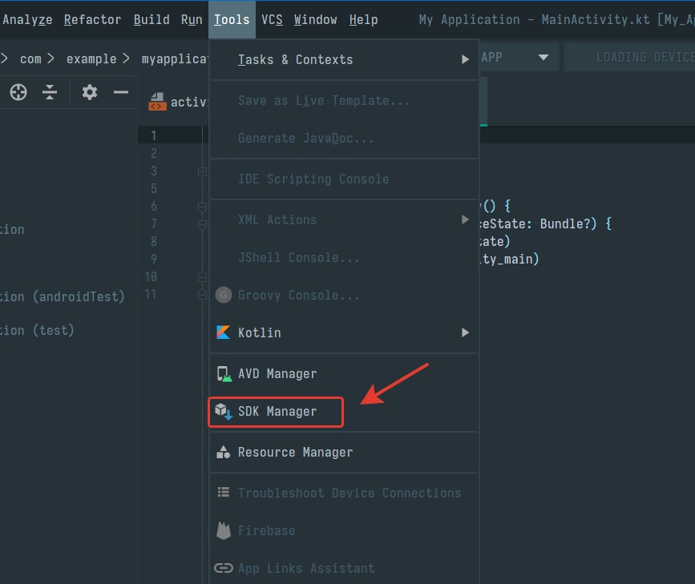Open the Run menu
Viewport: 695px width, 584px height.
click(192, 20)
